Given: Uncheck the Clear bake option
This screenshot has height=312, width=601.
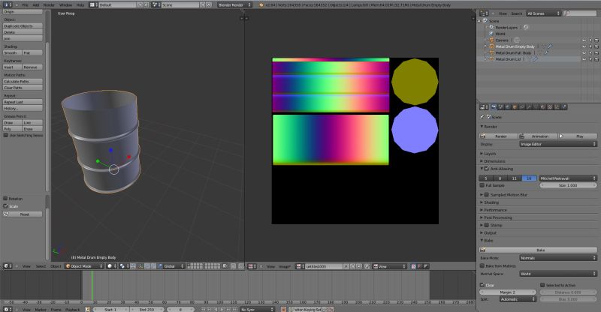Looking at the screenshot, I should tap(482, 285).
